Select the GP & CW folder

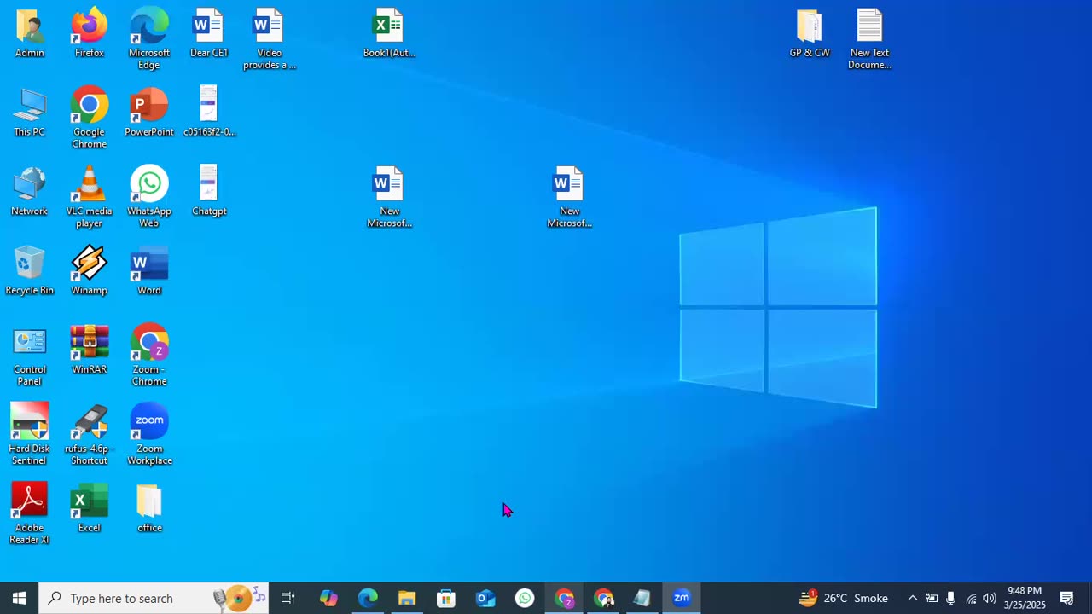click(810, 34)
